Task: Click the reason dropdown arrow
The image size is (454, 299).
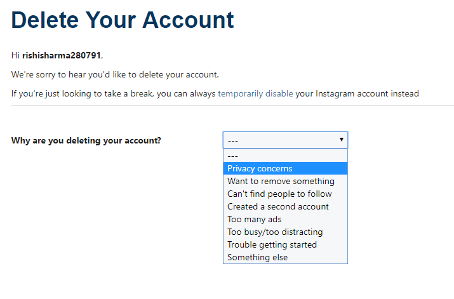Action: pyautogui.click(x=341, y=140)
